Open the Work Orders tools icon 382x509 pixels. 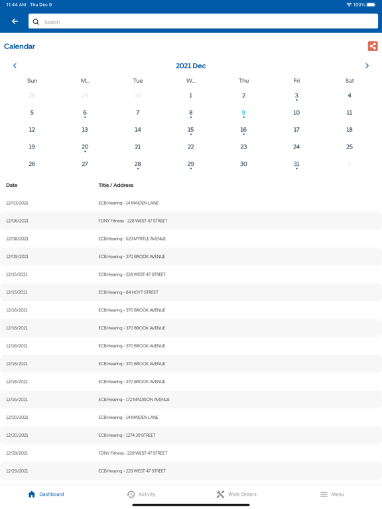(x=220, y=494)
